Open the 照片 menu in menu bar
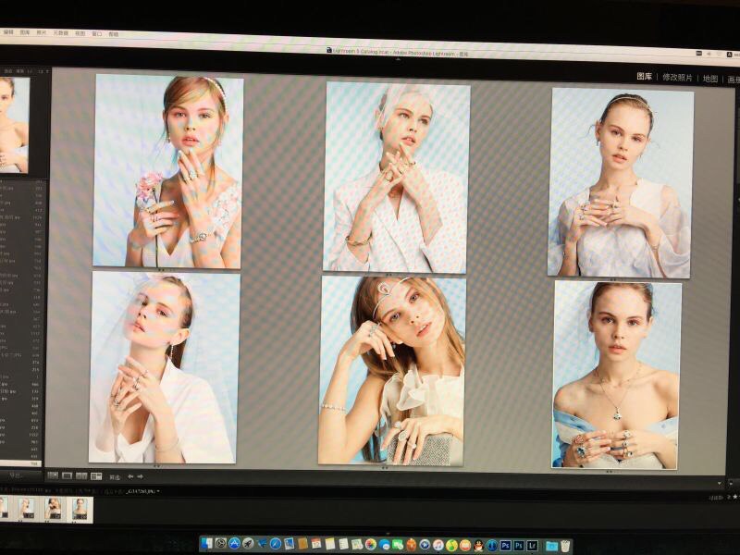Image resolution: width=740 pixels, height=555 pixels. (42, 32)
